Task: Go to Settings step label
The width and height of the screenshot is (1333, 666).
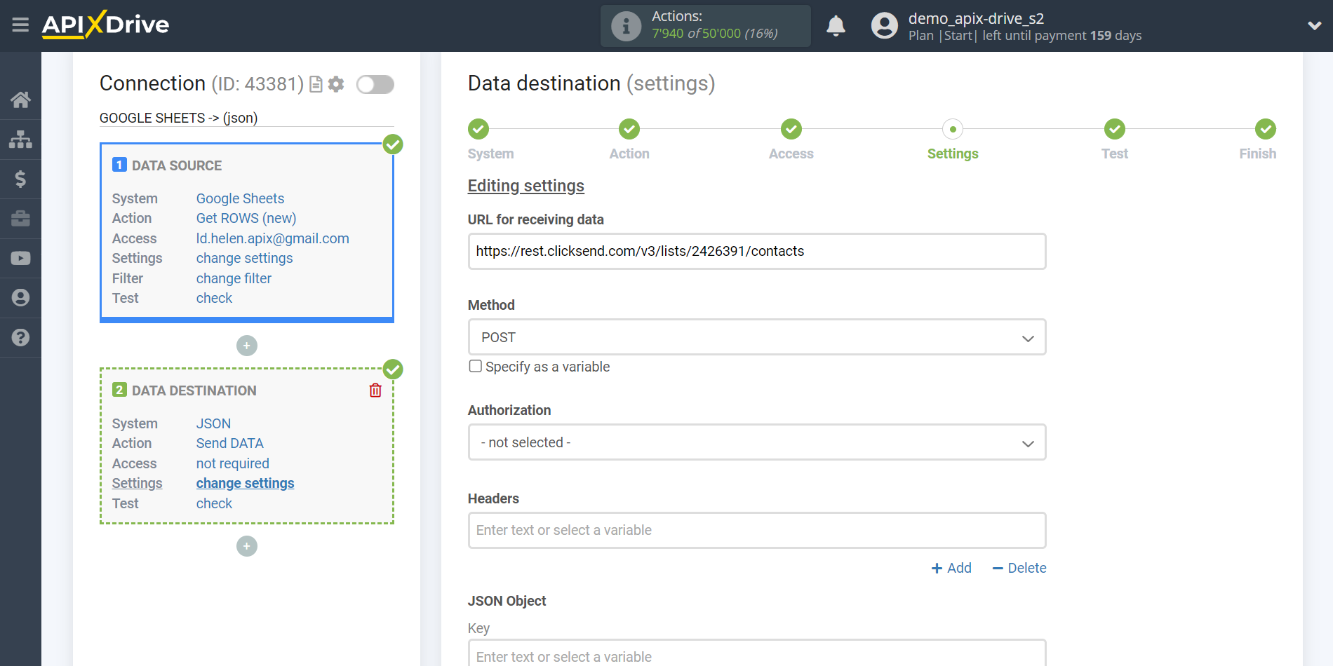Action: [x=953, y=154]
